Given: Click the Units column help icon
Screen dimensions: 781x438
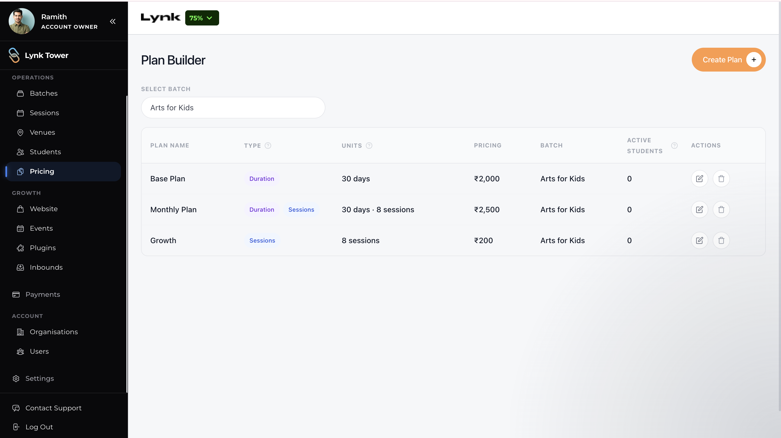Looking at the screenshot, I should pyautogui.click(x=369, y=146).
